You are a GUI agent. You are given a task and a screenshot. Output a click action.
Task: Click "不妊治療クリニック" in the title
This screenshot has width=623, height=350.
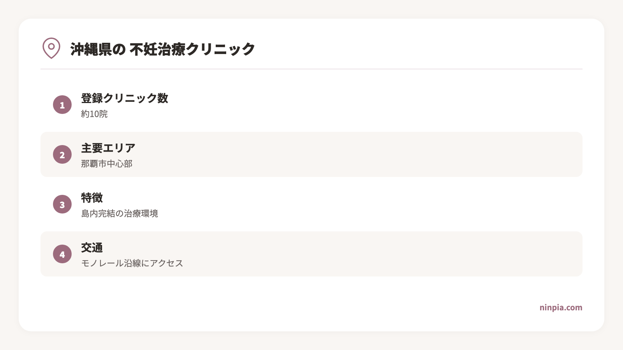coord(192,49)
